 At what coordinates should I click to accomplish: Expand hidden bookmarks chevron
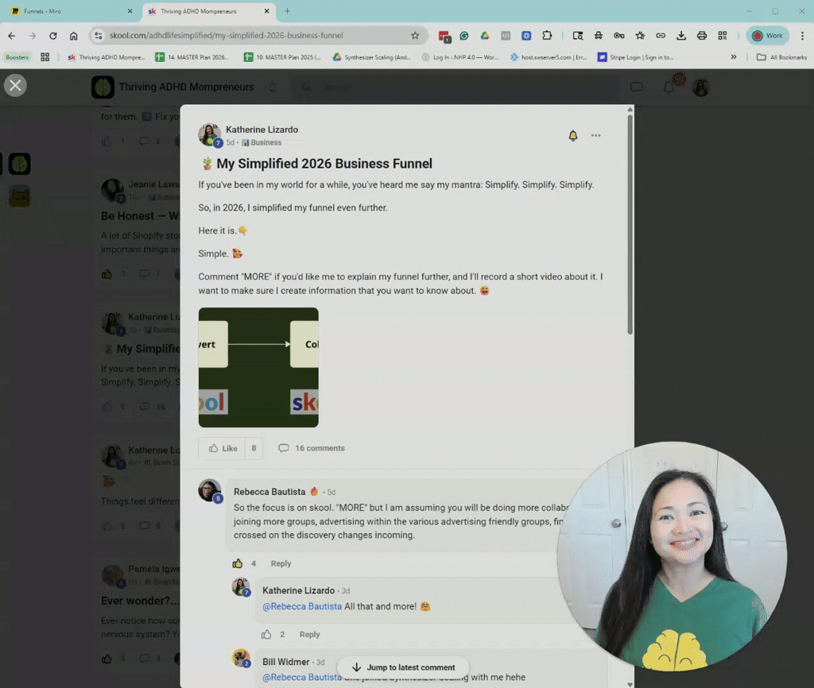tap(734, 57)
